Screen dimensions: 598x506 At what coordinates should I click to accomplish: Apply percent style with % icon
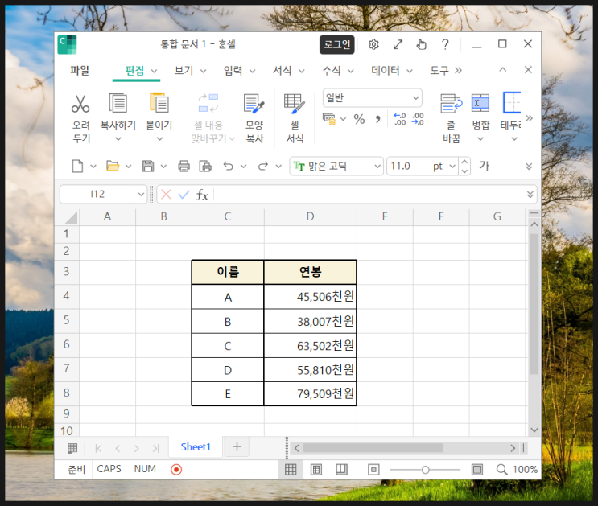(x=359, y=119)
